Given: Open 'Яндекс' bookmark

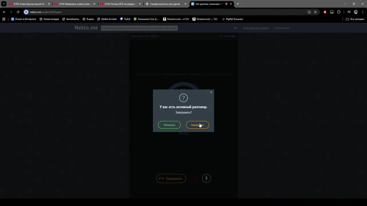Looking at the screenshot, I should [x=88, y=19].
